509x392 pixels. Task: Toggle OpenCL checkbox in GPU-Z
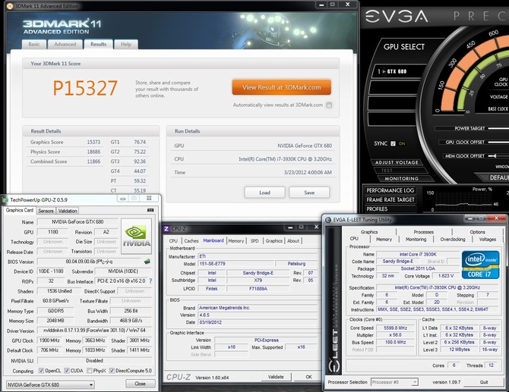(x=41, y=371)
